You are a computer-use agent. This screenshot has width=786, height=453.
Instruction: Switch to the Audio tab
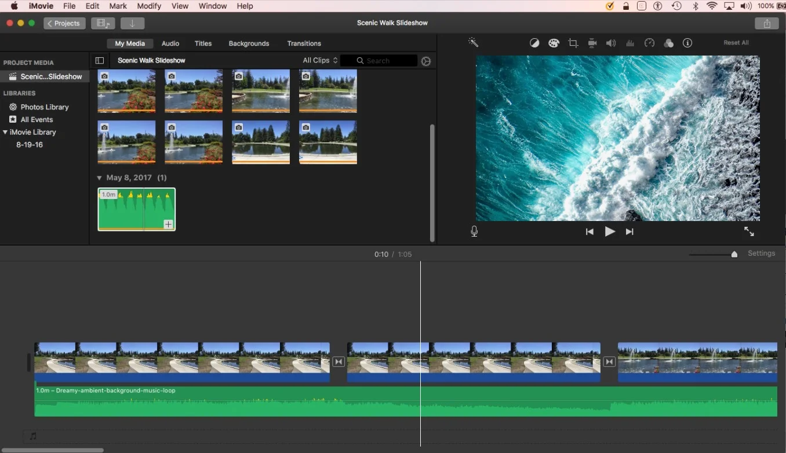[x=170, y=43]
